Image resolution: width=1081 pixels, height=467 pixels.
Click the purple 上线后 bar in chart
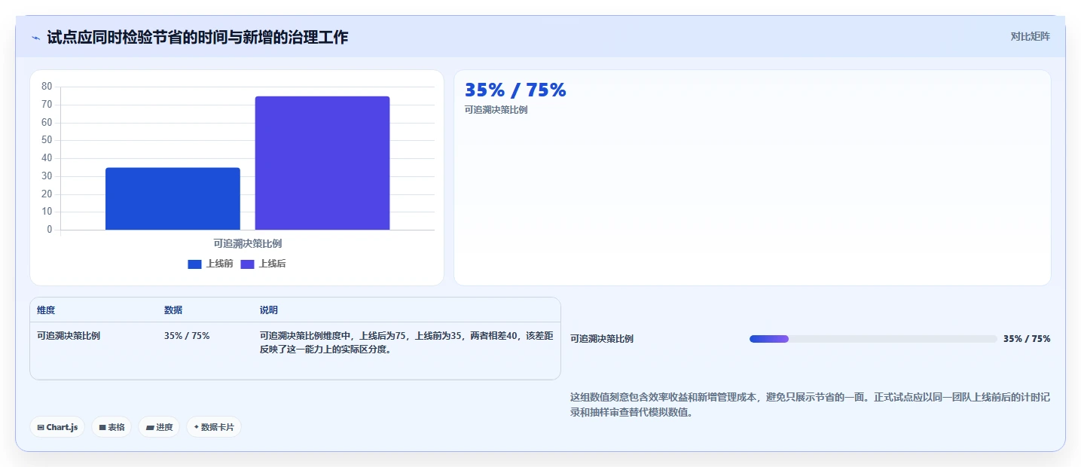point(322,163)
